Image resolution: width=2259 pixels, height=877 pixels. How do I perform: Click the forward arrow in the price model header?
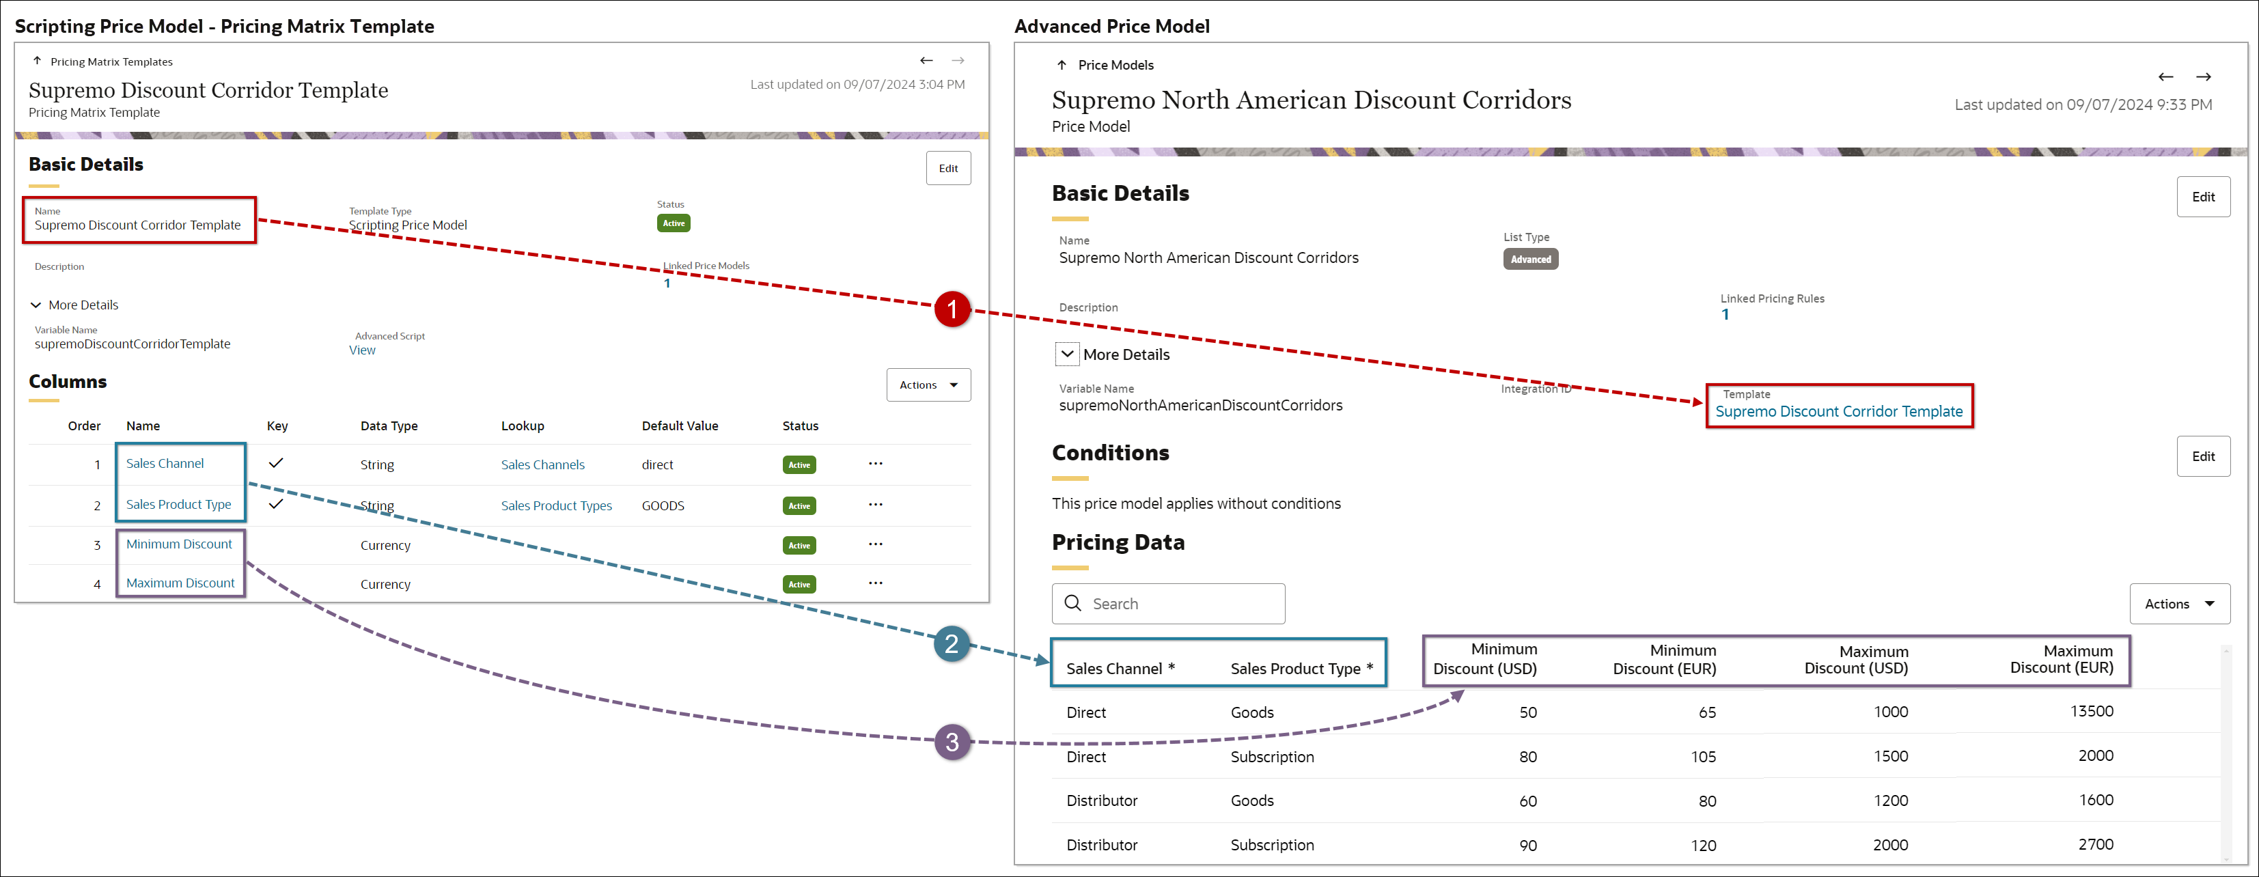tap(2204, 77)
